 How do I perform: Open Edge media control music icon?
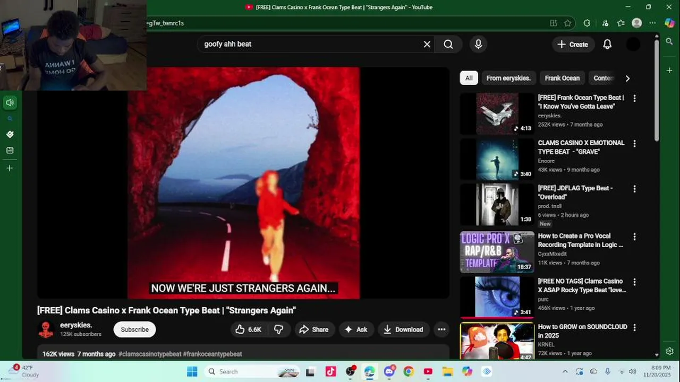pyautogui.click(x=605, y=23)
